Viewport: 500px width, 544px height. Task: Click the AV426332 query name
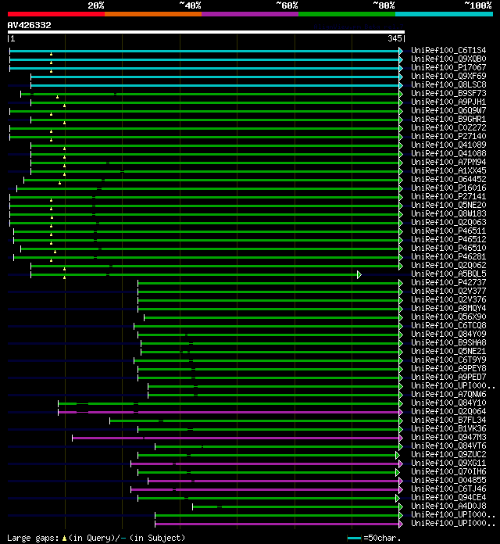pyautogui.click(x=30, y=25)
